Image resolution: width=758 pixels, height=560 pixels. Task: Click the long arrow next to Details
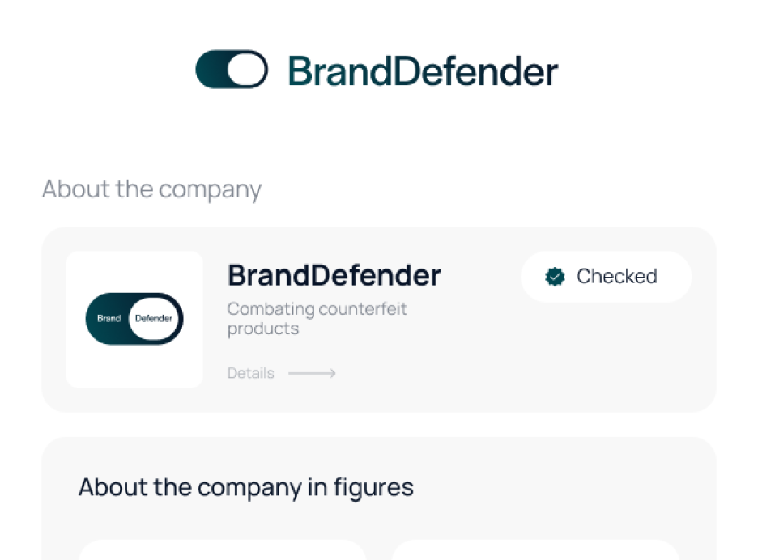(x=312, y=373)
